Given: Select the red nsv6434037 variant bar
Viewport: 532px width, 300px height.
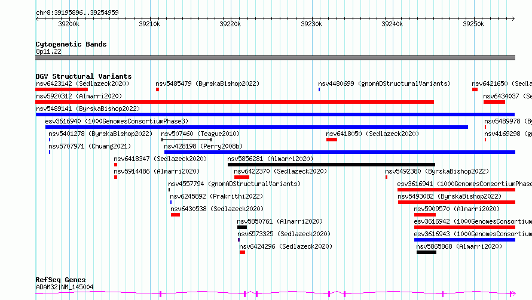Looking at the screenshot, I should (494, 102).
